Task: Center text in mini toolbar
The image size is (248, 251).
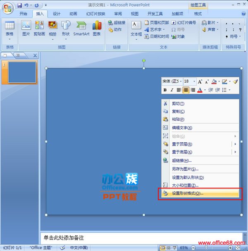Action: coord(186,90)
